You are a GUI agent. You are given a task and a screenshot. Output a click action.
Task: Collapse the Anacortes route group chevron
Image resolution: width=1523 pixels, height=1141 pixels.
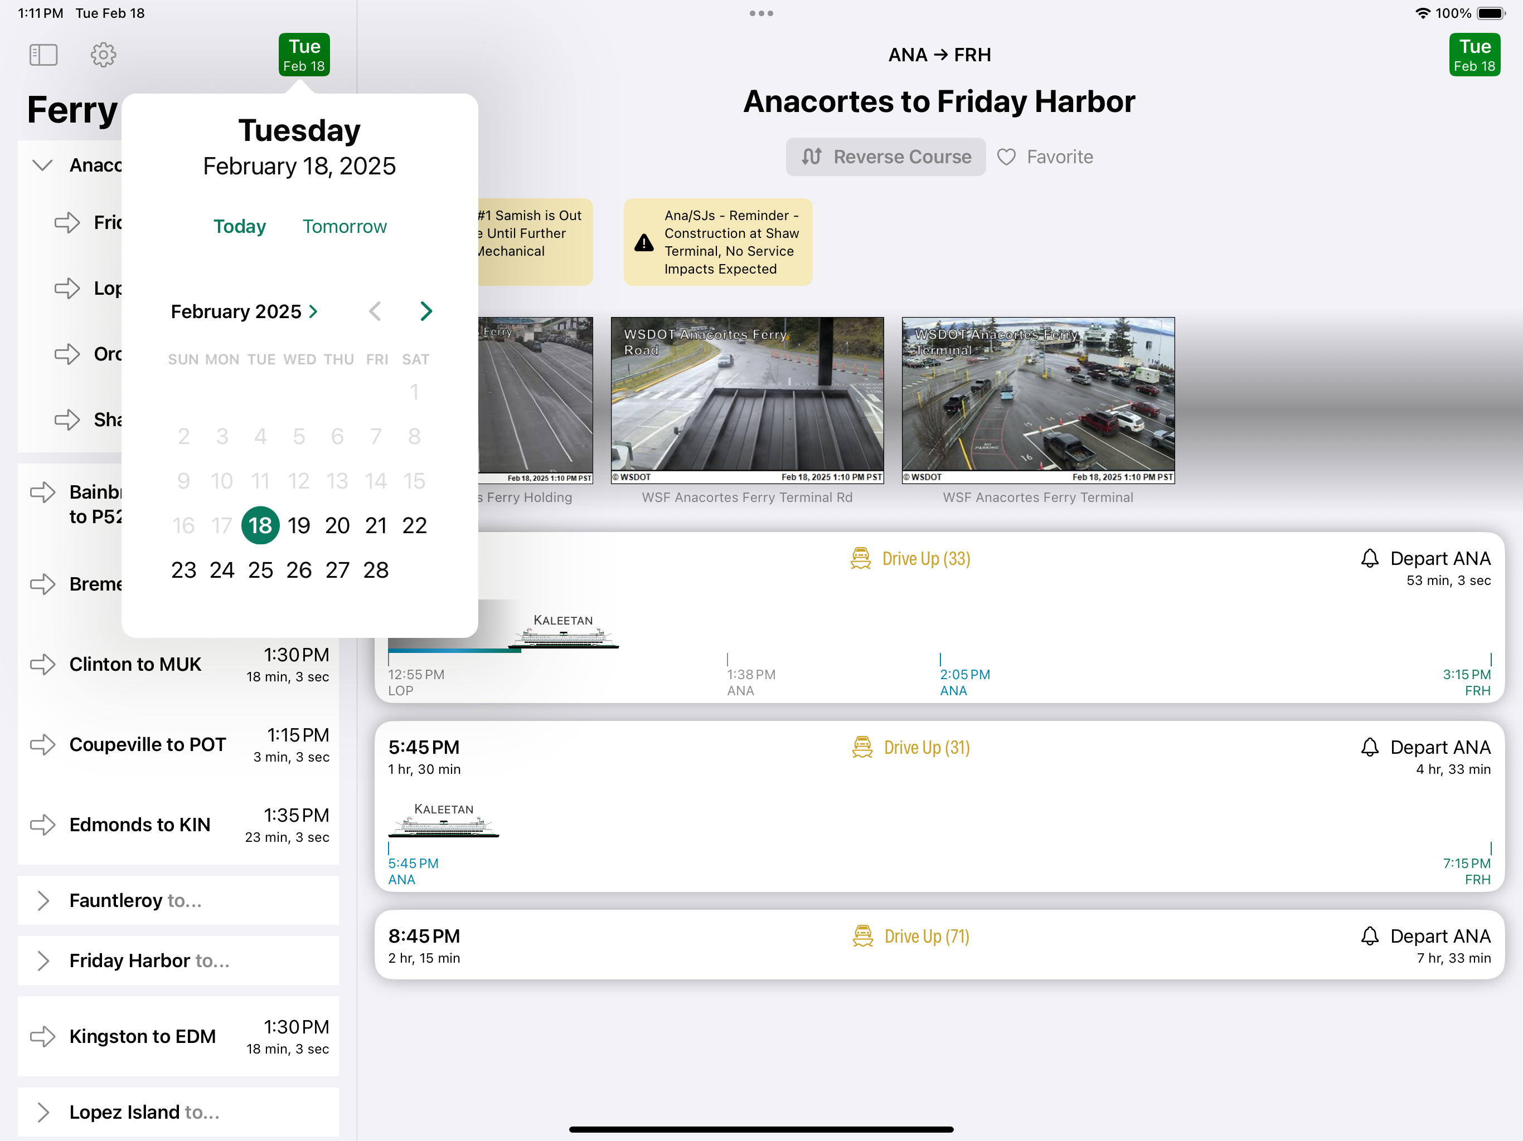(43, 165)
